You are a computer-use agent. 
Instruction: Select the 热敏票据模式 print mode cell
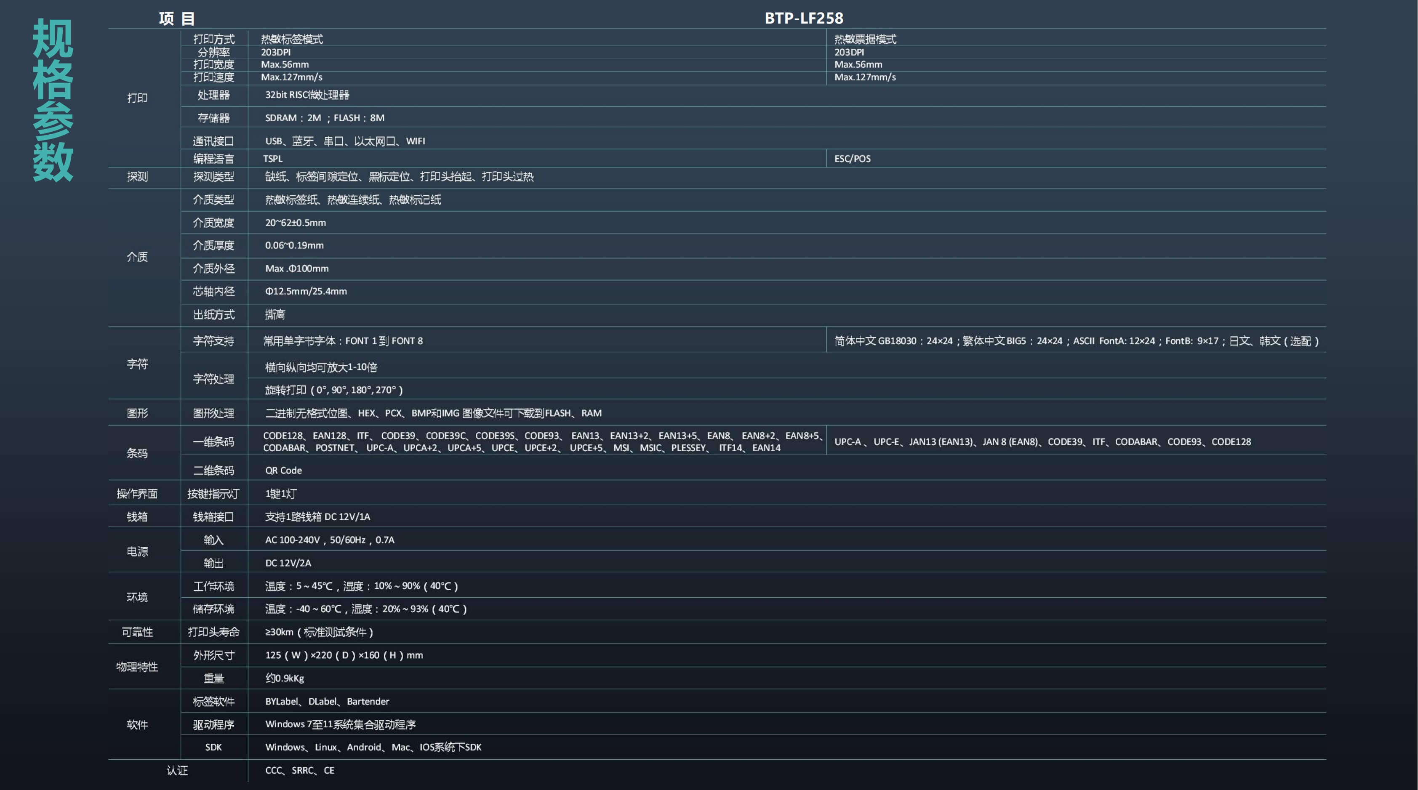coord(866,39)
